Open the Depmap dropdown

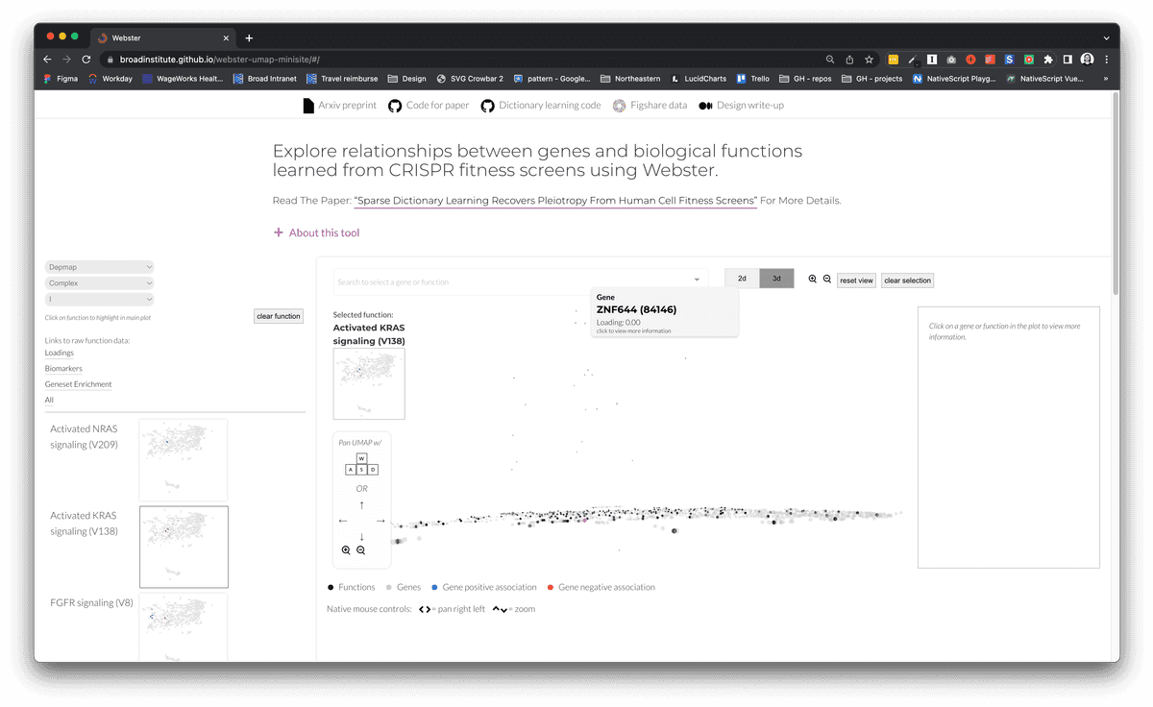point(99,267)
